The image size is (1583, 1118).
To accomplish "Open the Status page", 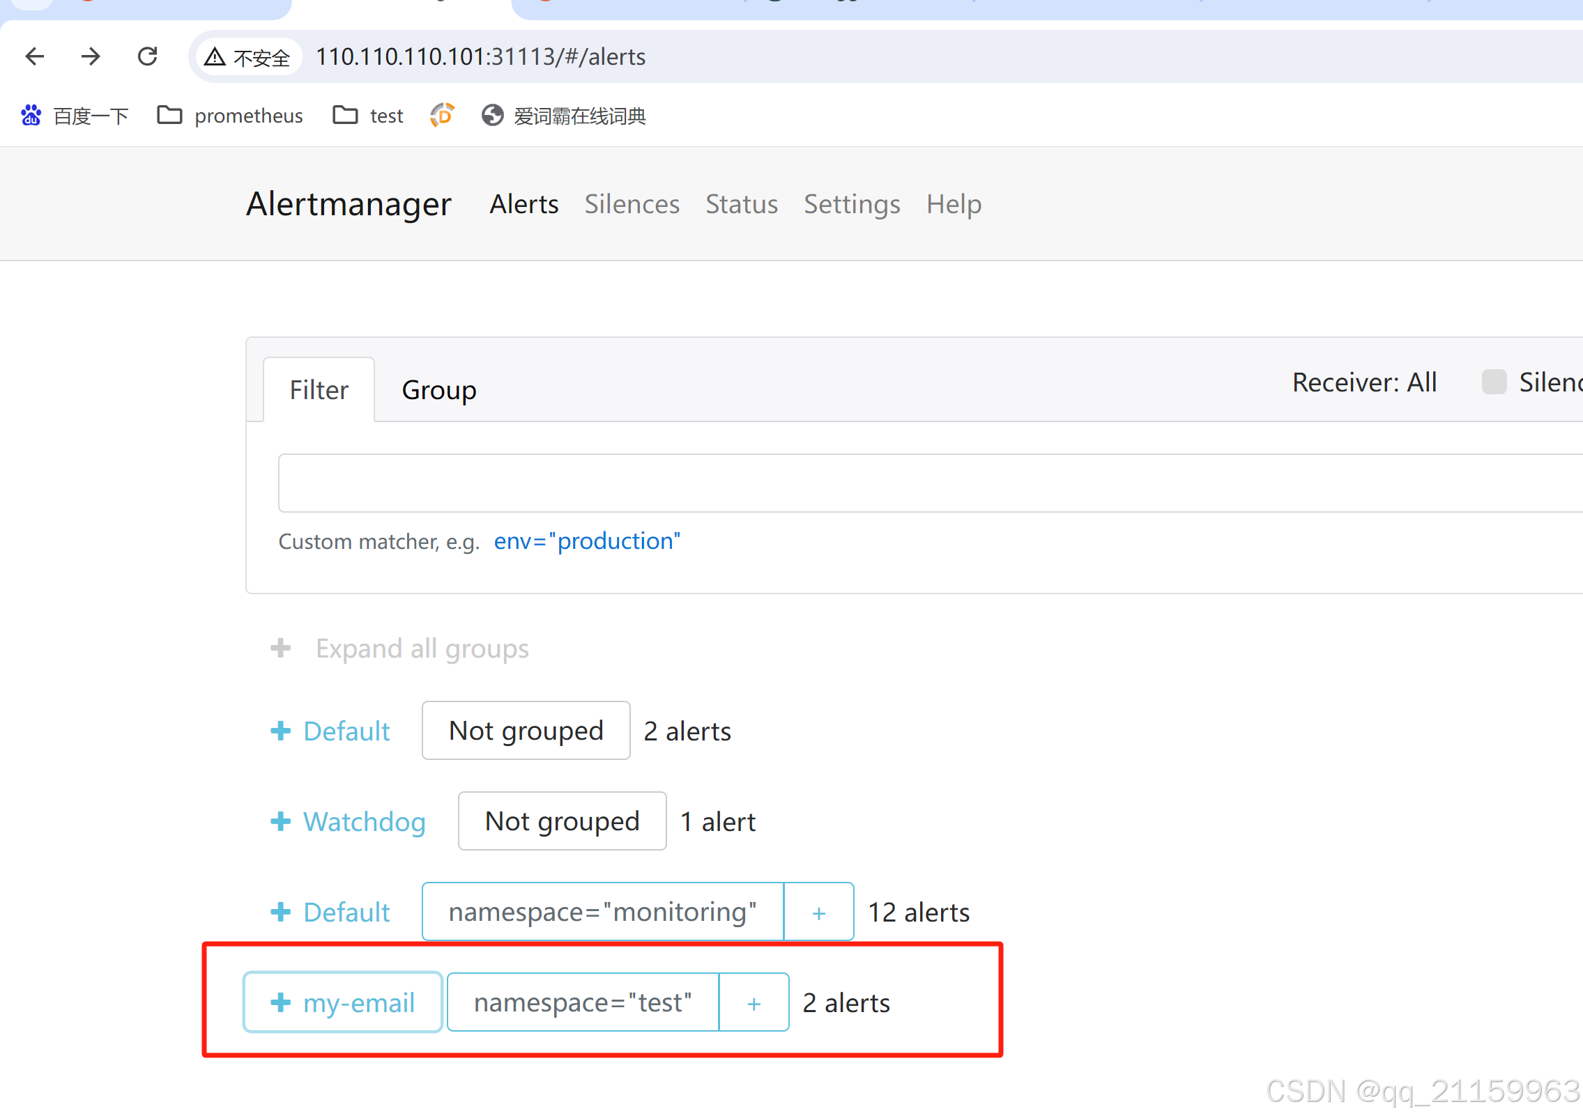I will click(x=742, y=204).
